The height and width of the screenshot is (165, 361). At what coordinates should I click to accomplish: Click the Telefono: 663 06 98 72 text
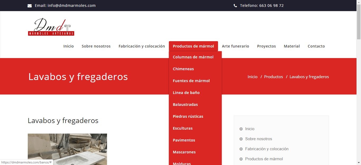point(262,6)
